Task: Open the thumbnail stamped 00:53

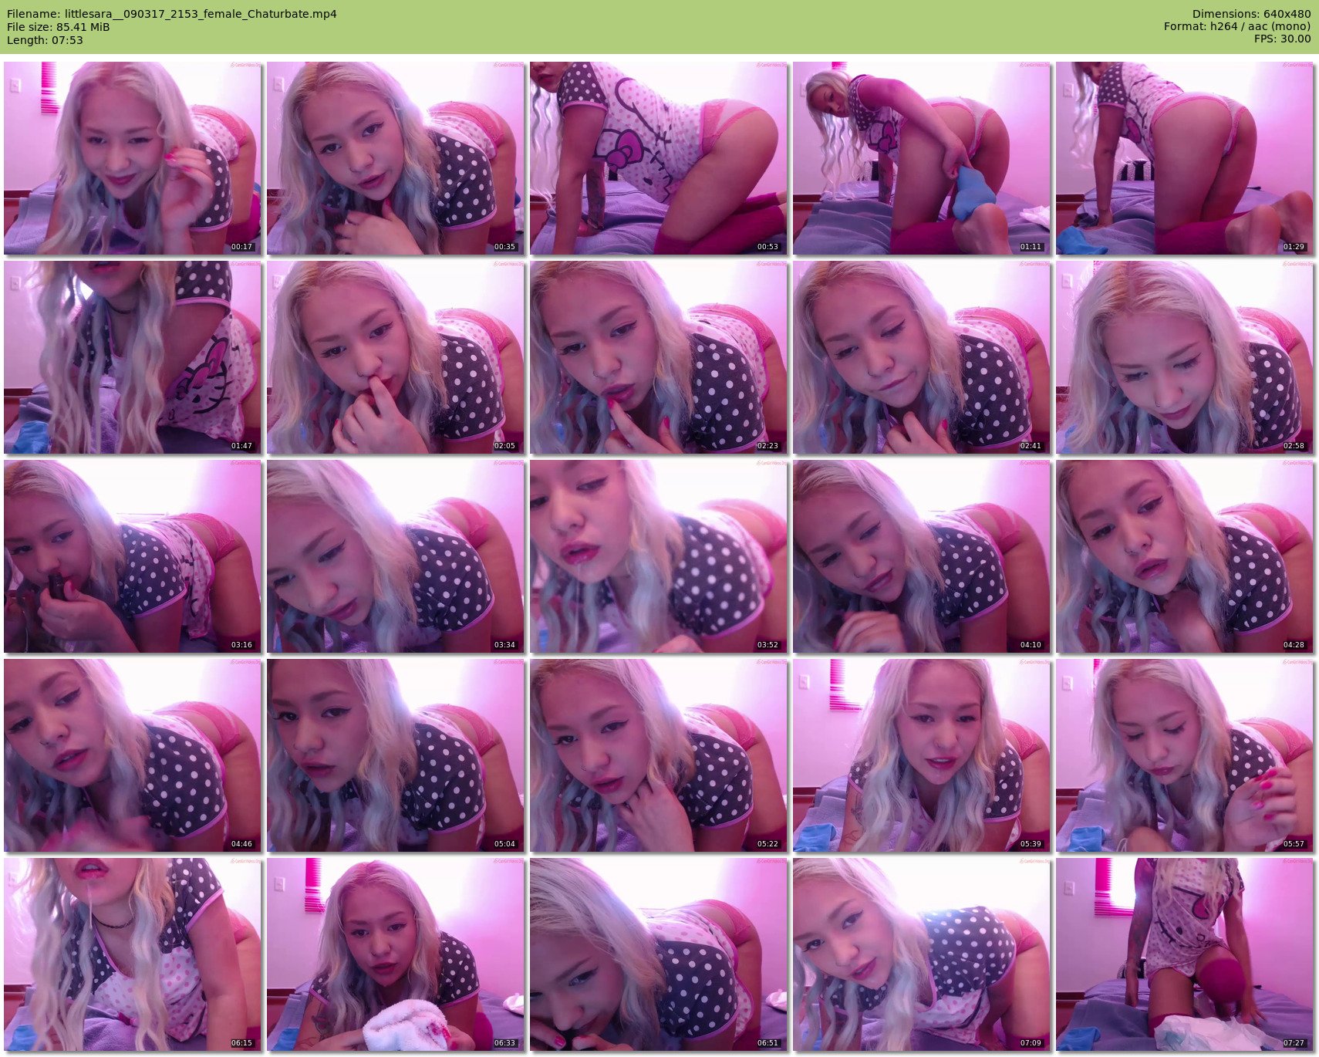Action: tap(659, 158)
